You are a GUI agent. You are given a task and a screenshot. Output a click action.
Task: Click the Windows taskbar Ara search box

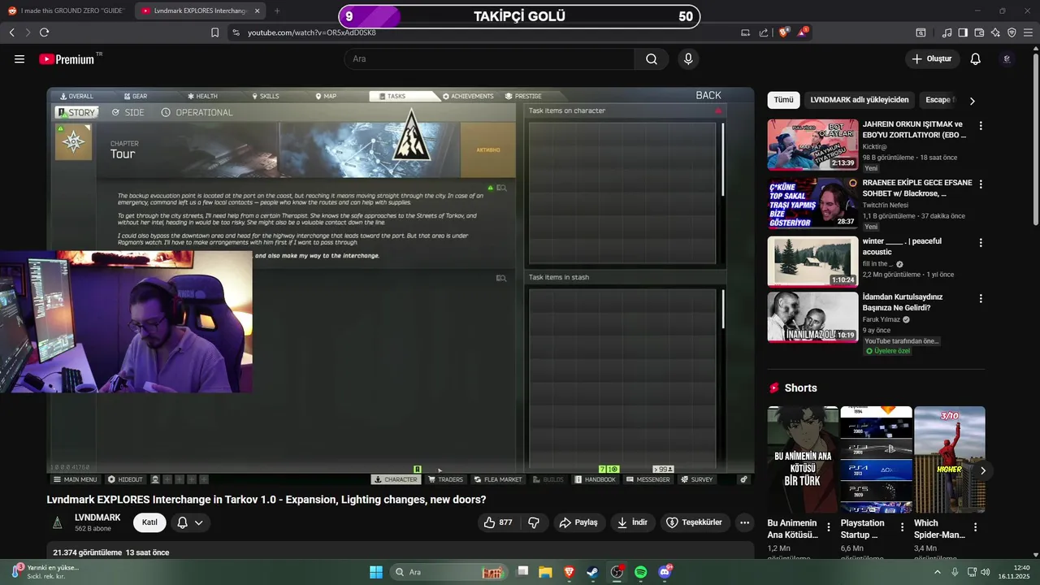click(448, 572)
